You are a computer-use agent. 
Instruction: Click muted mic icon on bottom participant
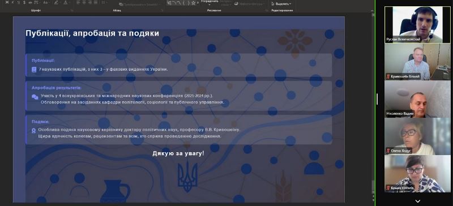[x=388, y=188]
